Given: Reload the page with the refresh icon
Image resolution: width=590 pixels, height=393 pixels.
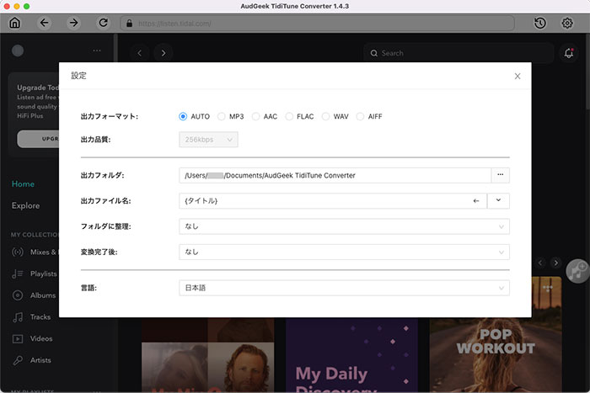Looking at the screenshot, I should [103, 23].
